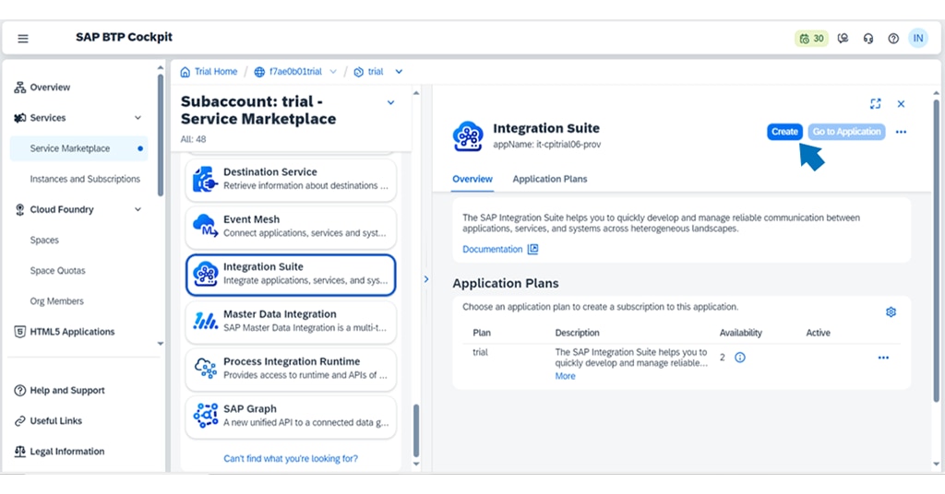Go to Trial Home breadcrumb link
Image resolution: width=945 pixels, height=494 pixels.
216,72
